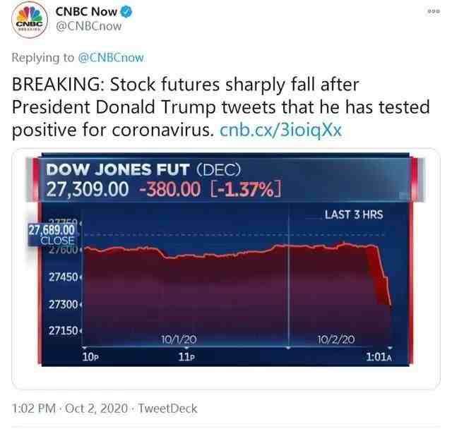Click the 1:01A time marker on the axis

379,357
